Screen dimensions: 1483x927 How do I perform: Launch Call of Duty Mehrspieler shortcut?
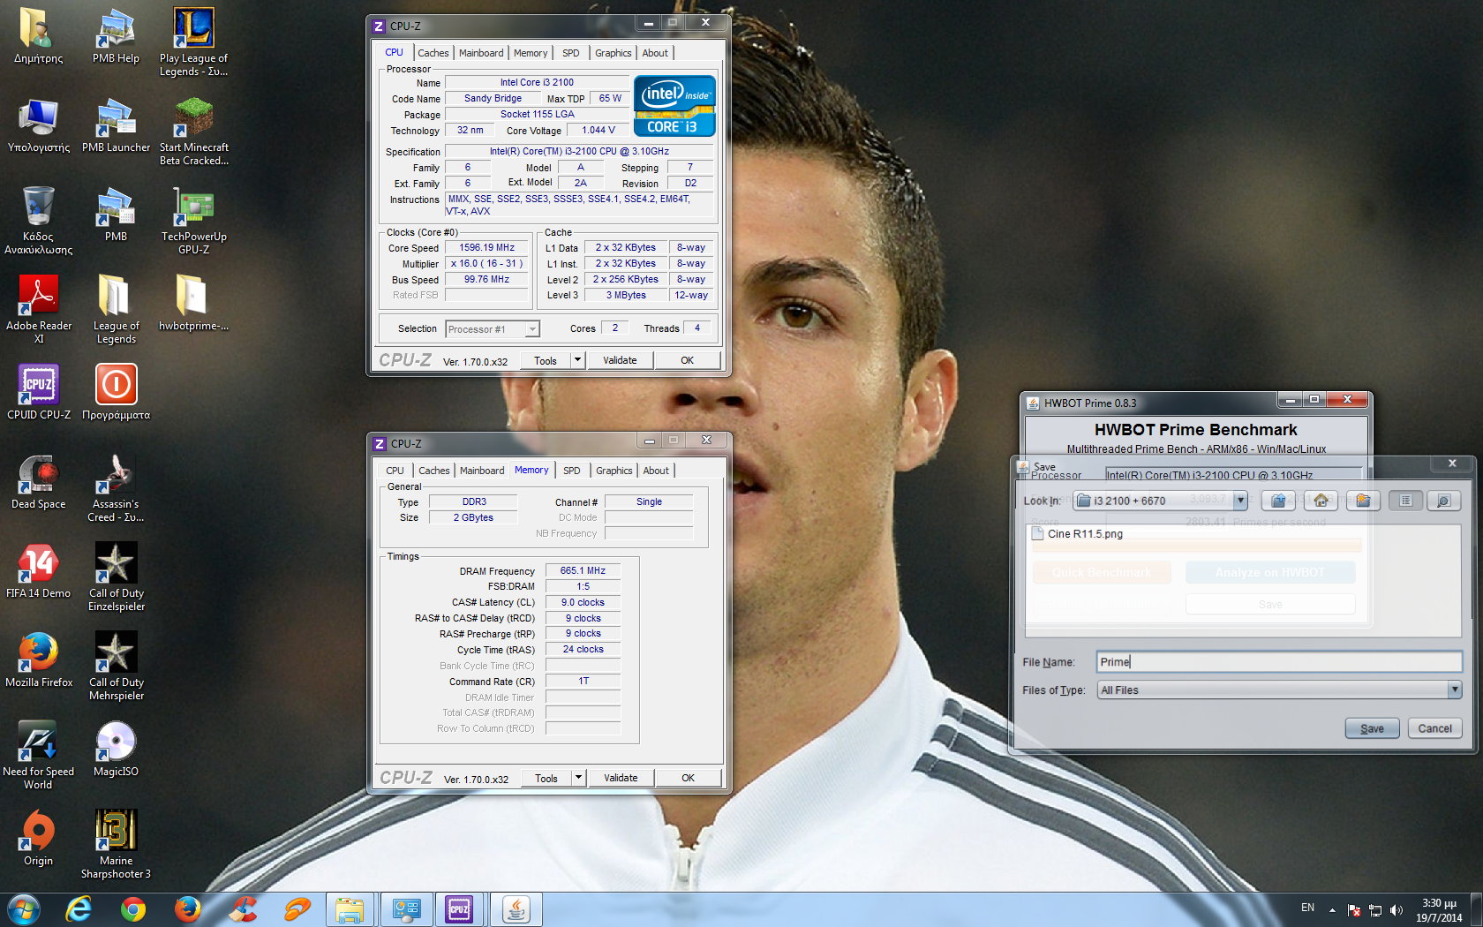point(116,667)
